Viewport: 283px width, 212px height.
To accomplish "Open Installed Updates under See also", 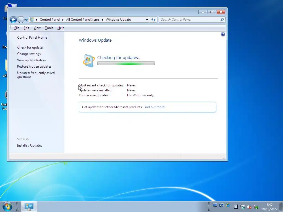I will [x=29, y=145].
